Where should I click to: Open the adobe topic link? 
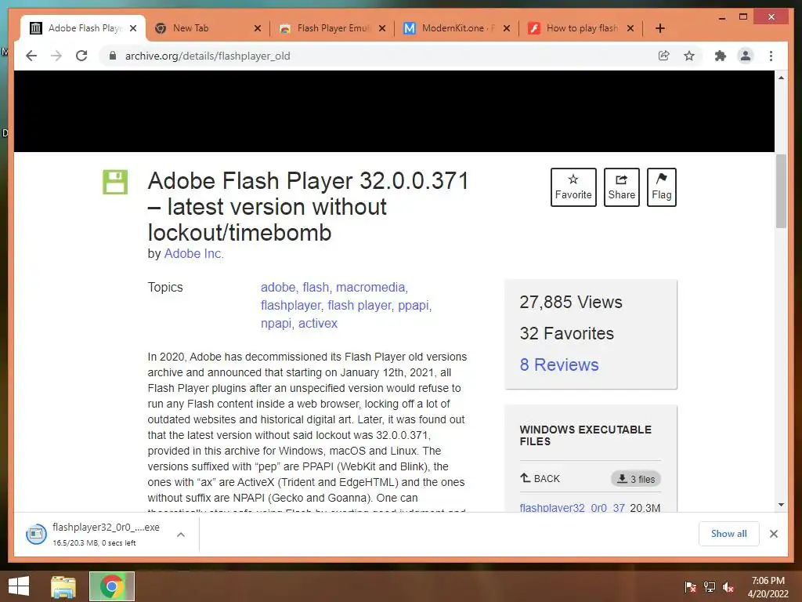(x=278, y=287)
